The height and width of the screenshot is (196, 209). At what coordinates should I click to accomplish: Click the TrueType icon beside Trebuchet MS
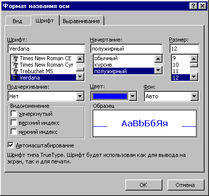[x=15, y=71]
